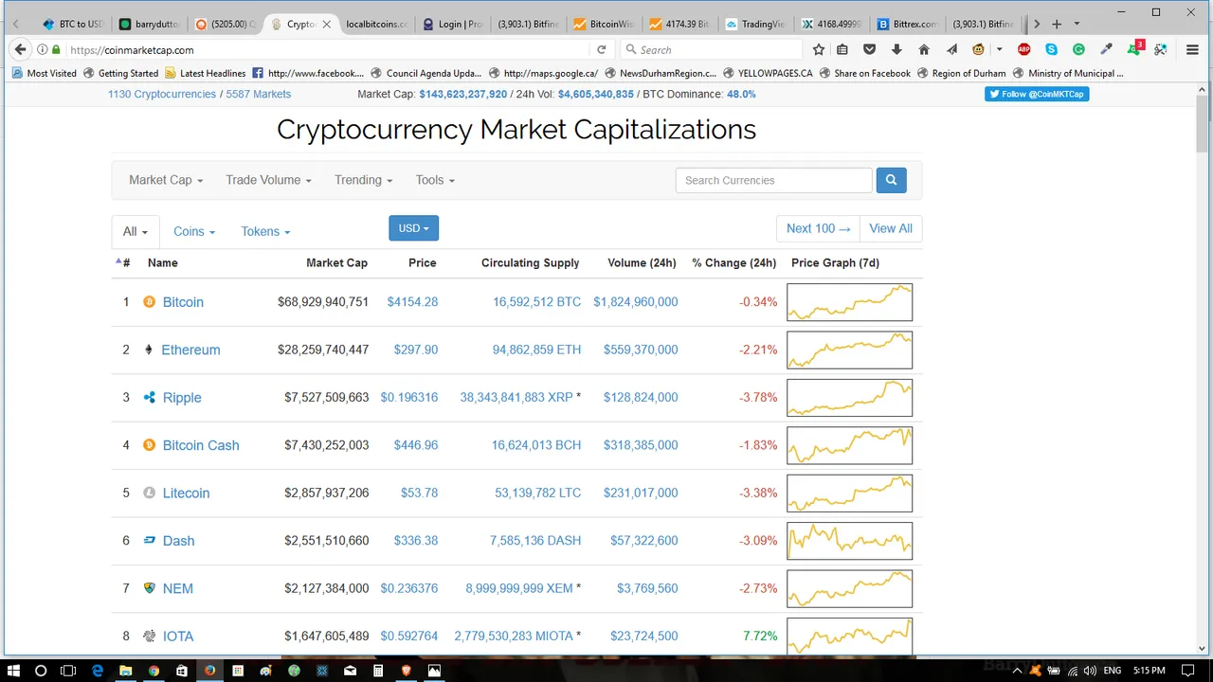The image size is (1213, 682).
Task: Go to the Firefox home page icon
Action: 924,49
